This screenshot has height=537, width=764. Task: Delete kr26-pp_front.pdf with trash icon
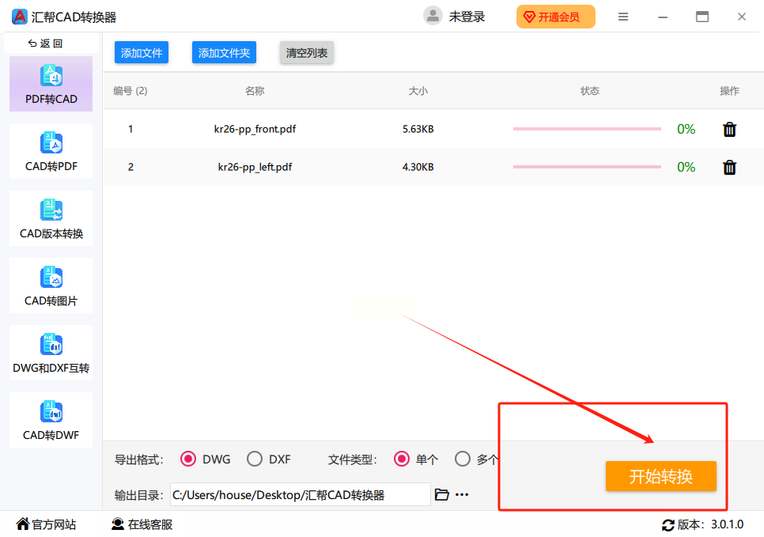[x=729, y=129]
